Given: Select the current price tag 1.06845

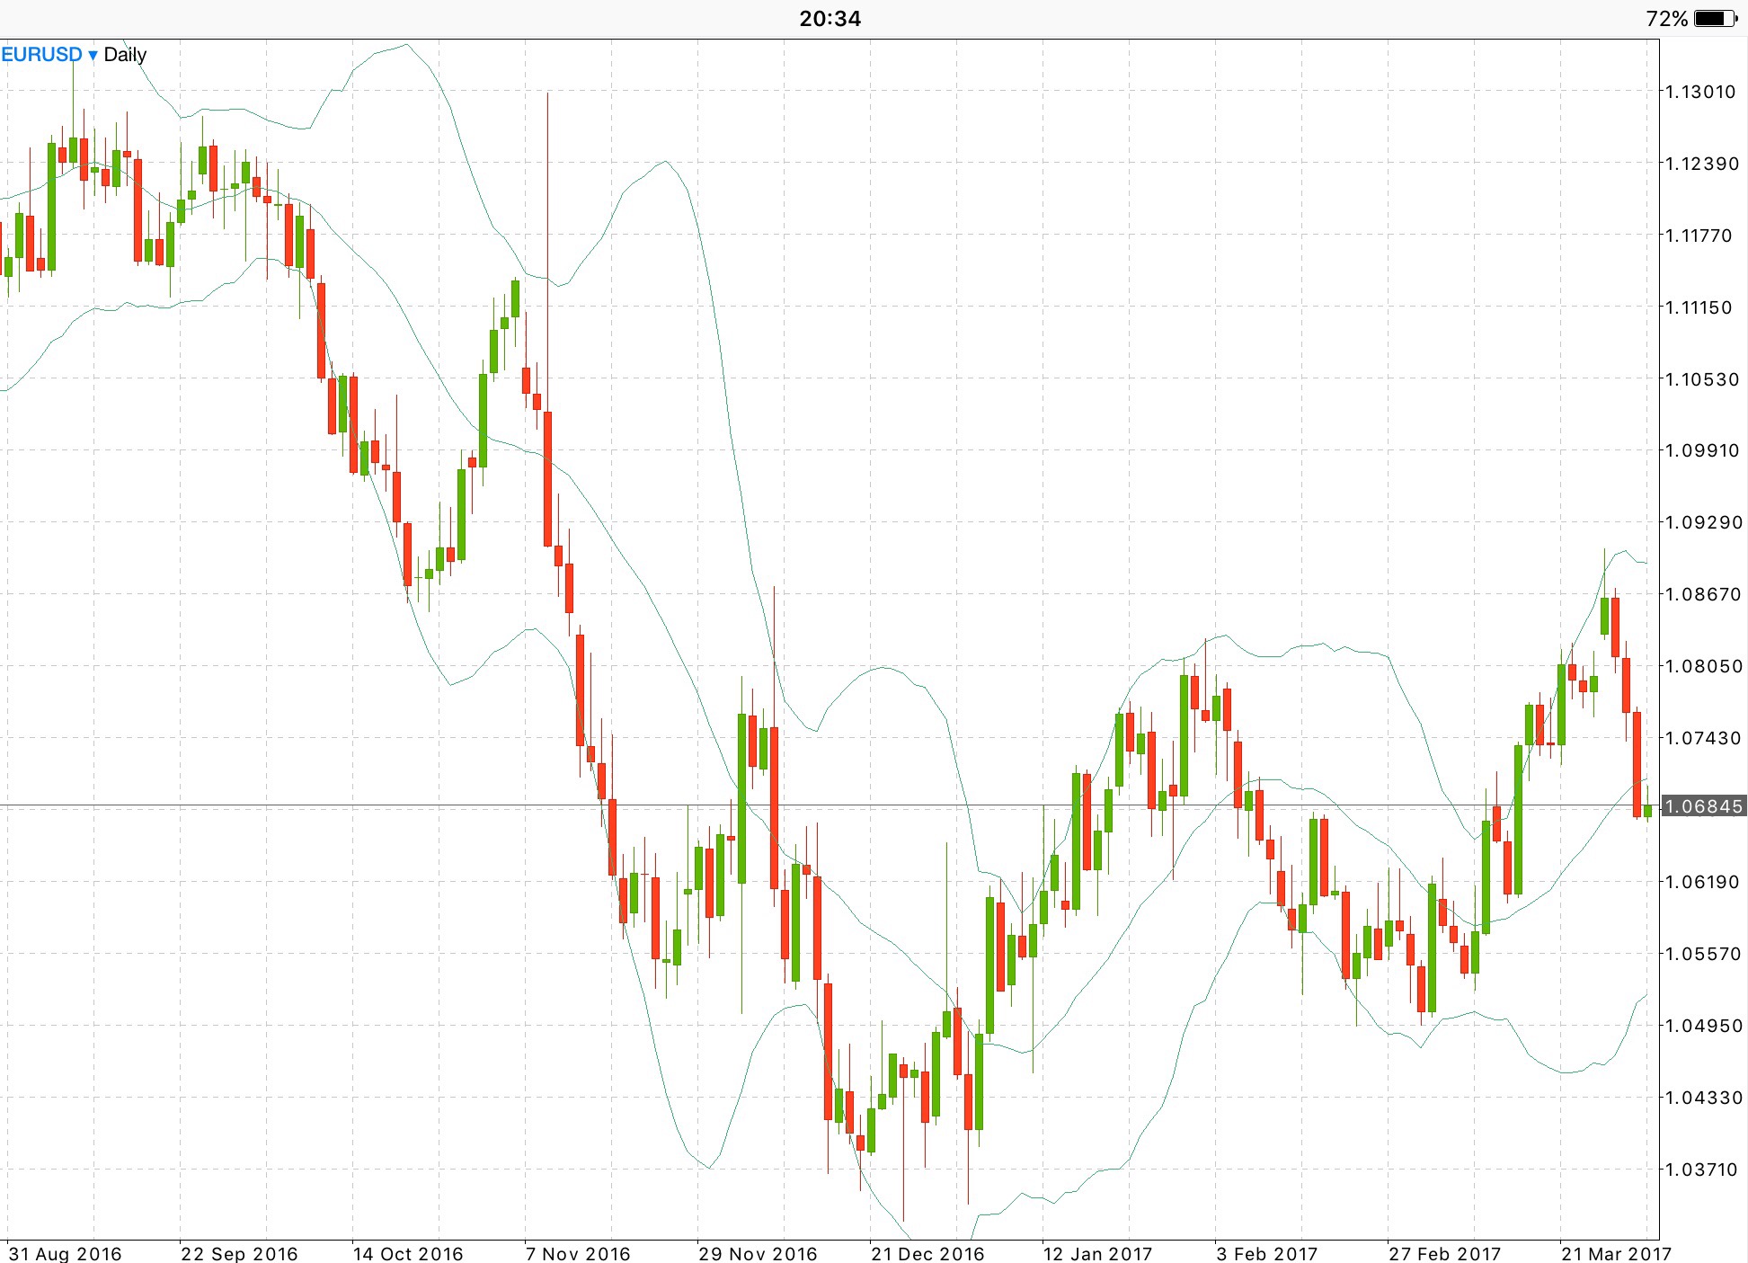Looking at the screenshot, I should [x=1702, y=806].
